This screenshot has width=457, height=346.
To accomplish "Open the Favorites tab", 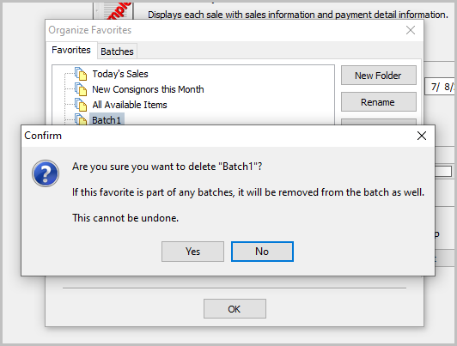I will [71, 50].
